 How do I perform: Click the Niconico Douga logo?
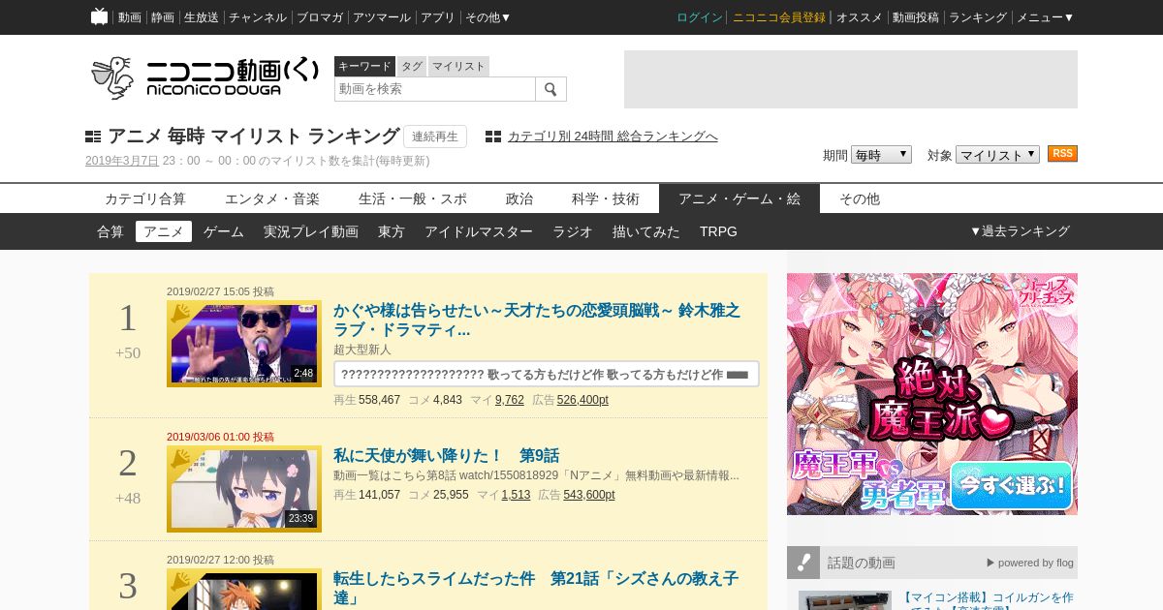pyautogui.click(x=204, y=77)
